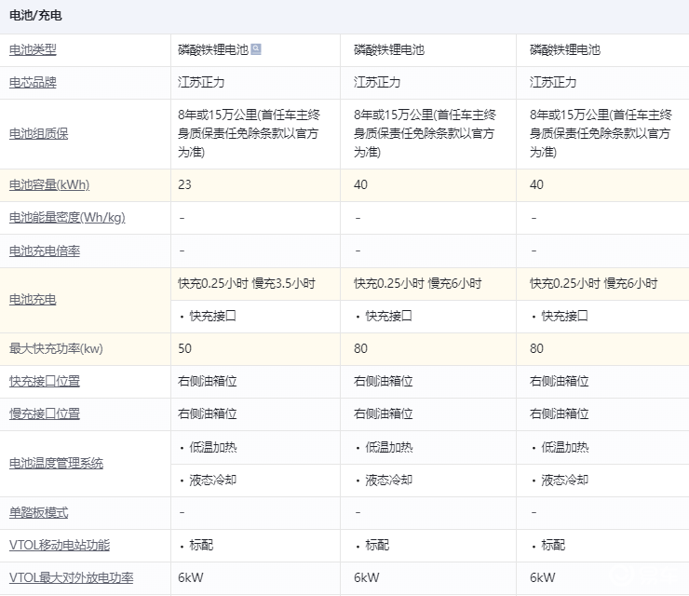689x596 pixels.
Task: Click the first column's 江苏正力 cell
Action: click(201, 83)
